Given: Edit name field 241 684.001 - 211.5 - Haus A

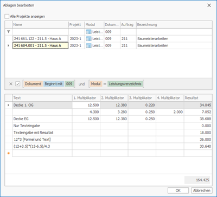Looking at the screenshot, I should pos(40,45).
